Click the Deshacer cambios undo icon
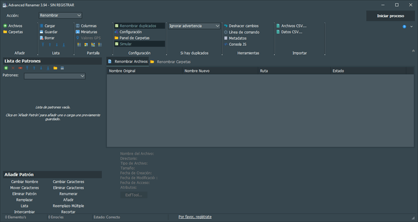Viewport: 418px width, 222px height. tap(226, 26)
